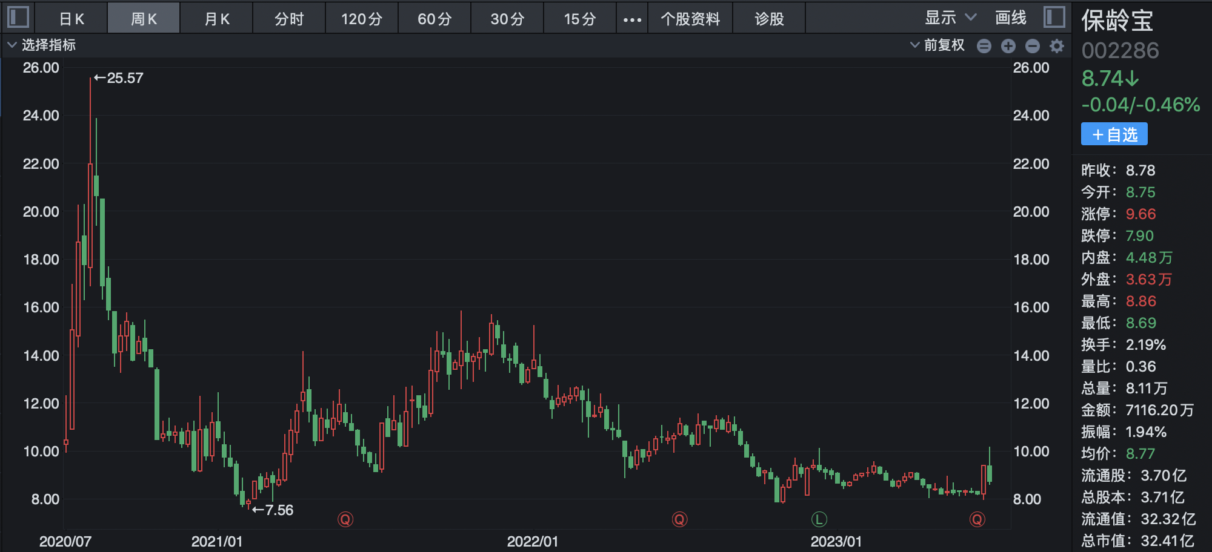Zoom out using the minus circle icon
The height and width of the screenshot is (552, 1212).
pos(1033,45)
